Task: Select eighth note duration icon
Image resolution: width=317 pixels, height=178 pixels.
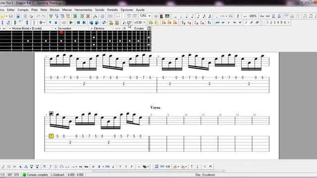Action: coord(193,16)
